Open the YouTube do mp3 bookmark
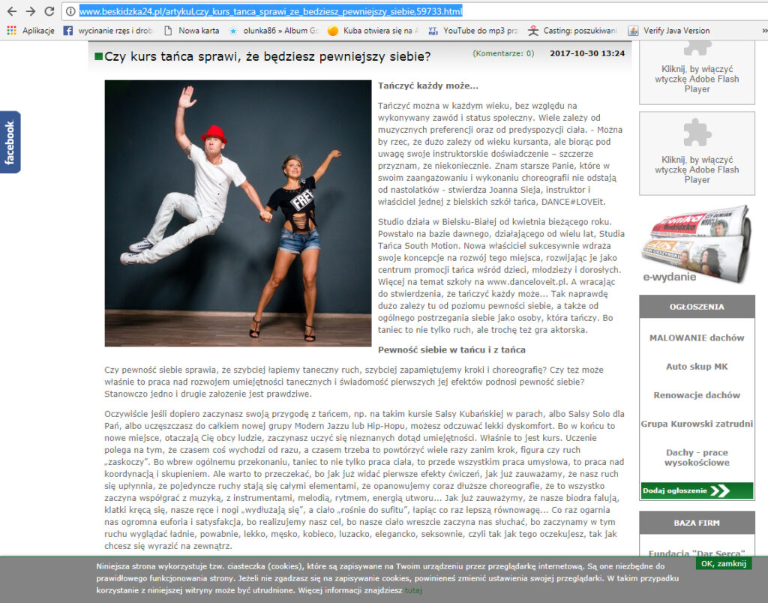 pyautogui.click(x=472, y=31)
